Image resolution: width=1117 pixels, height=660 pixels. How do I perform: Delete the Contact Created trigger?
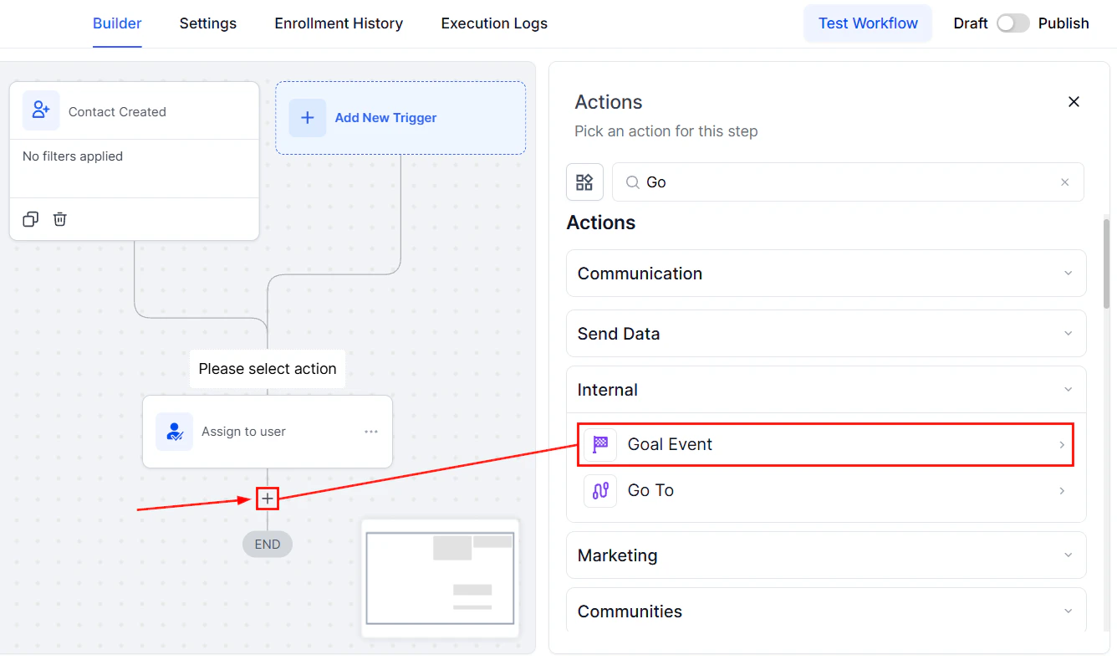coord(59,218)
